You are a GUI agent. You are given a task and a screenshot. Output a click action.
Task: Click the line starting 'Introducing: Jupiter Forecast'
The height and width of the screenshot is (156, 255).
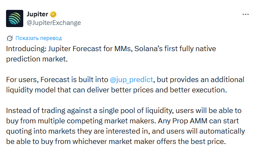point(111,49)
